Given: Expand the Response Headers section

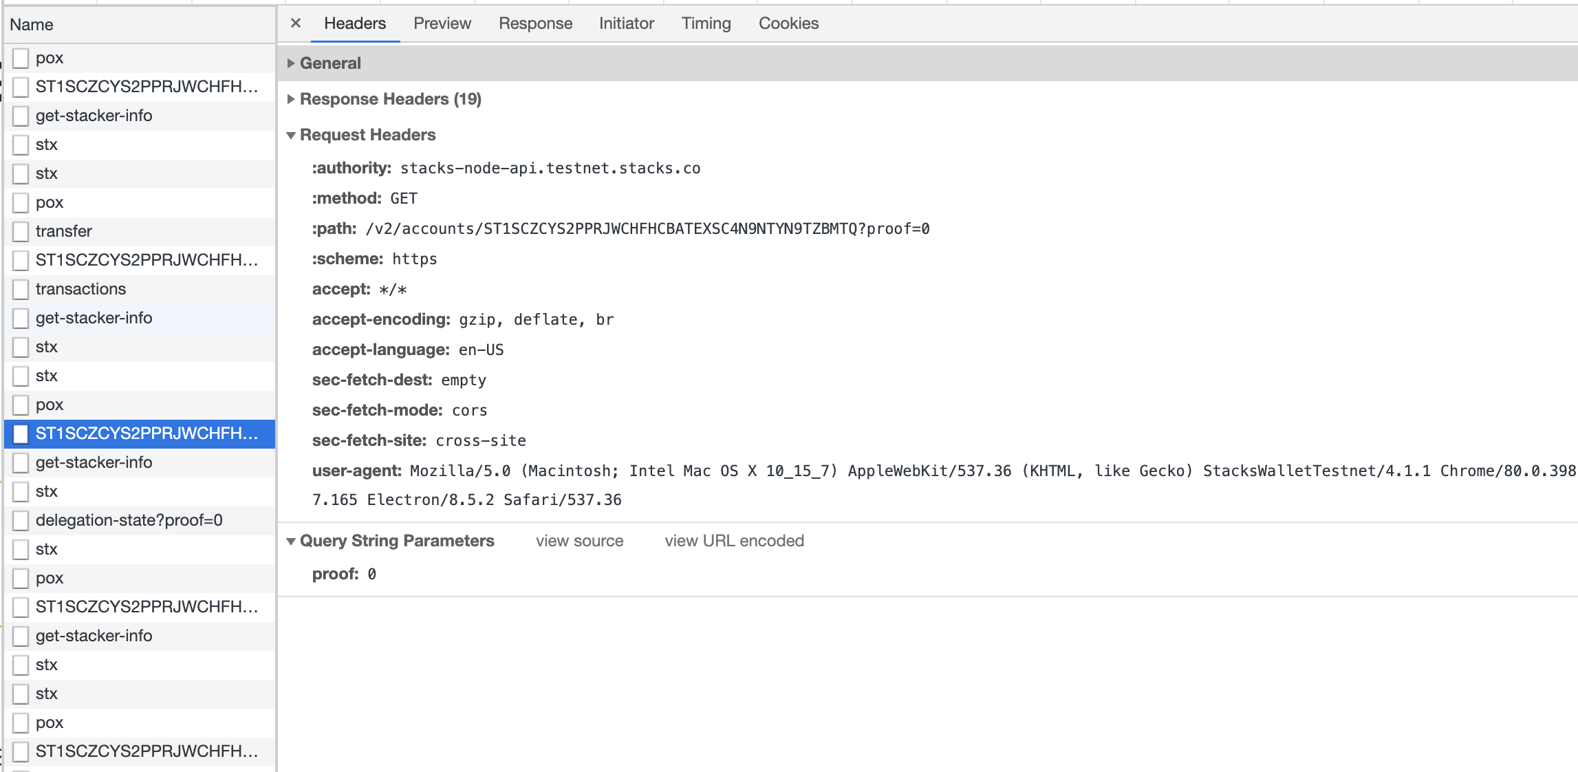Looking at the screenshot, I should click(390, 98).
